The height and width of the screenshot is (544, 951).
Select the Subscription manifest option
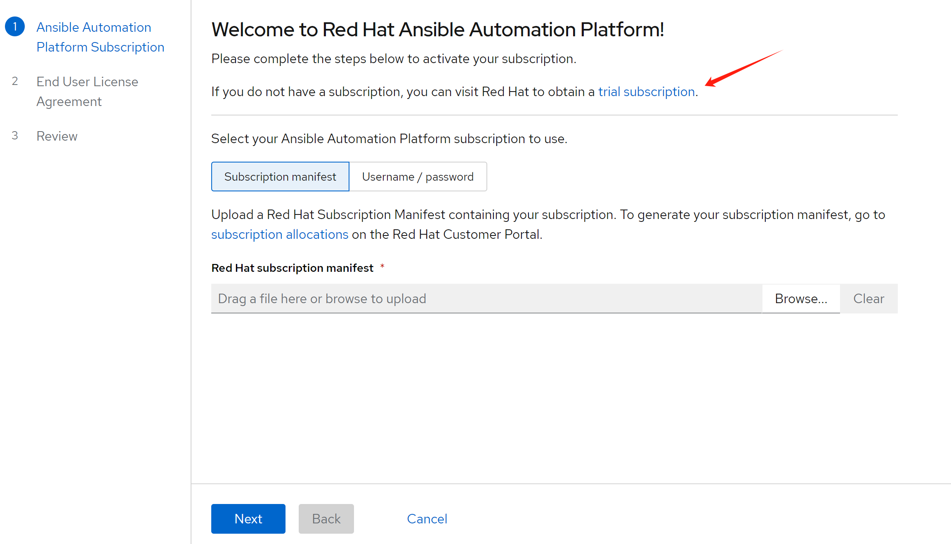280,177
